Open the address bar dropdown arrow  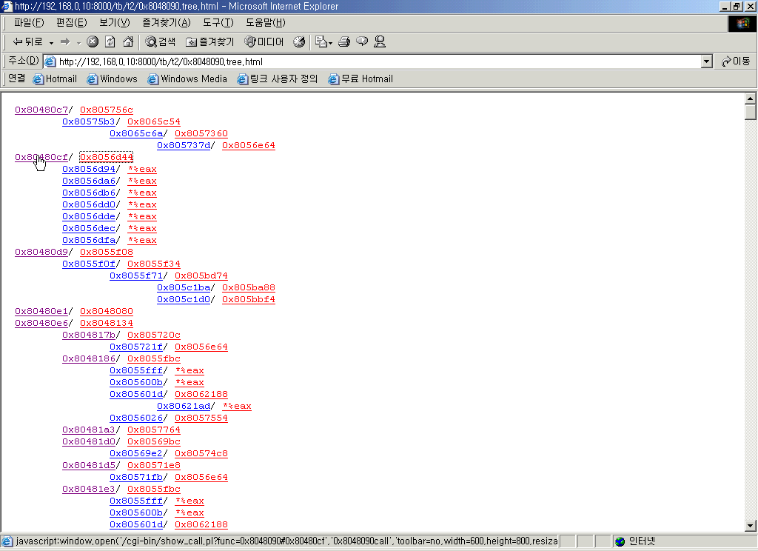click(707, 61)
